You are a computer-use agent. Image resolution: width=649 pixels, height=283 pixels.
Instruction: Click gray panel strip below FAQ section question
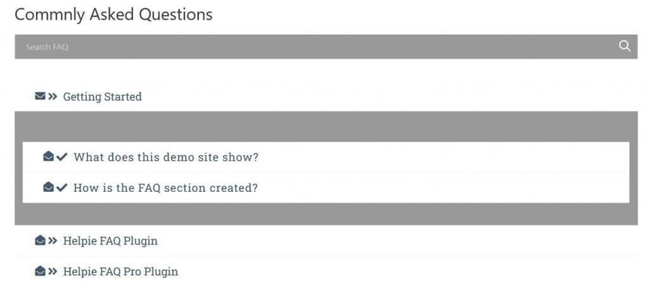[326, 214]
